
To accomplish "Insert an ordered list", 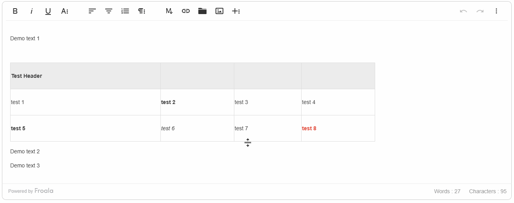I will click(125, 11).
